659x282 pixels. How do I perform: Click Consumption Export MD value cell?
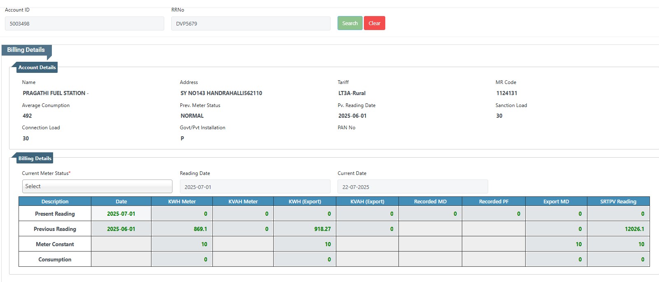[x=556, y=259]
